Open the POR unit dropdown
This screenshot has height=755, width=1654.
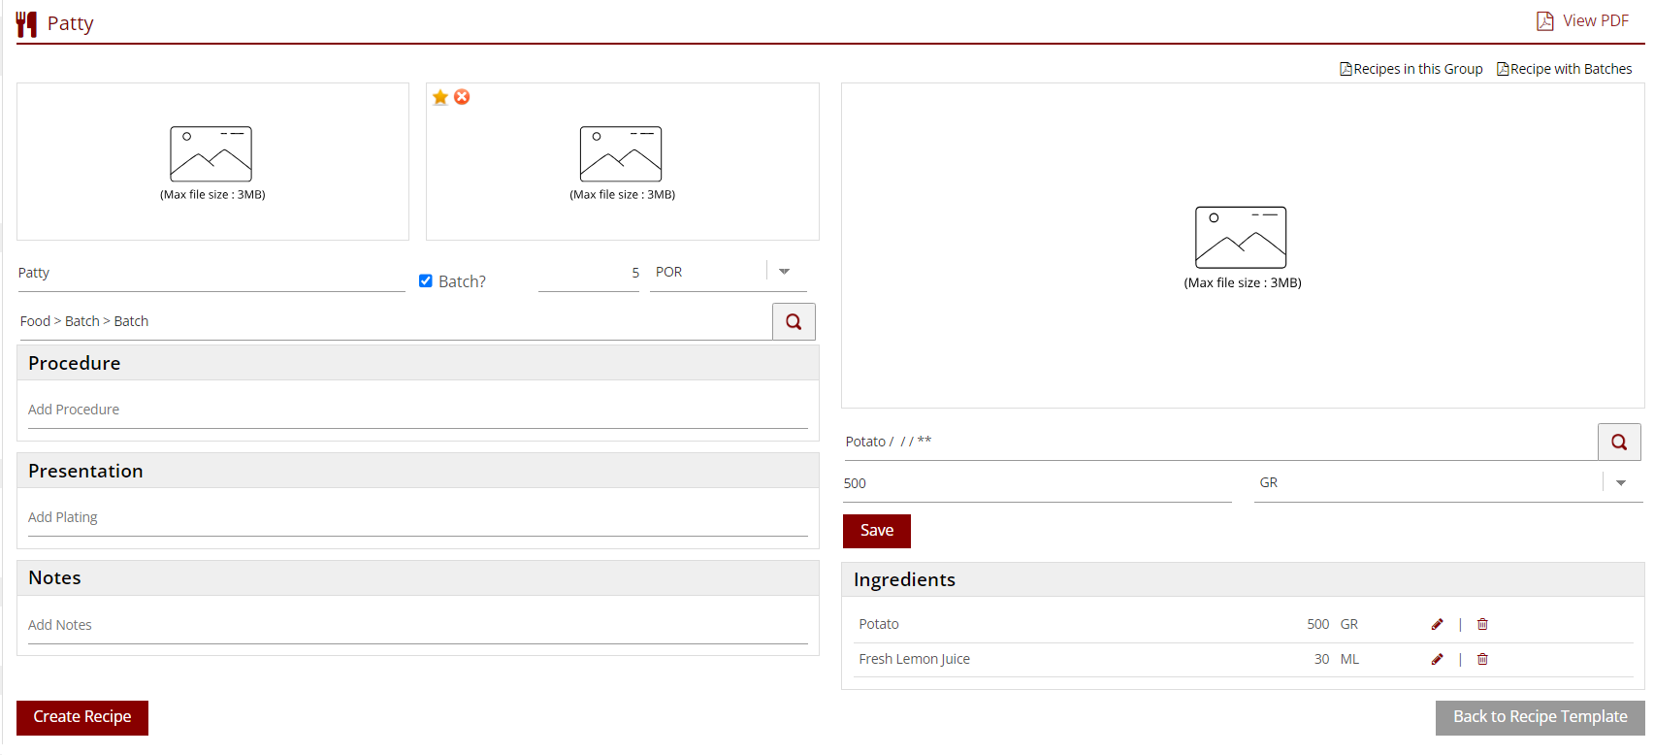(x=784, y=272)
